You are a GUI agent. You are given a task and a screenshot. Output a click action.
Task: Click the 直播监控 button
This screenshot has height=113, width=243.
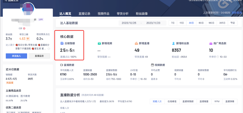coord(39,56)
